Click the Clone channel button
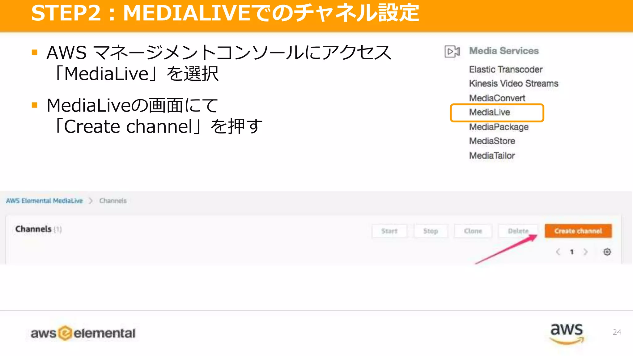The width and height of the screenshot is (633, 356). [473, 231]
